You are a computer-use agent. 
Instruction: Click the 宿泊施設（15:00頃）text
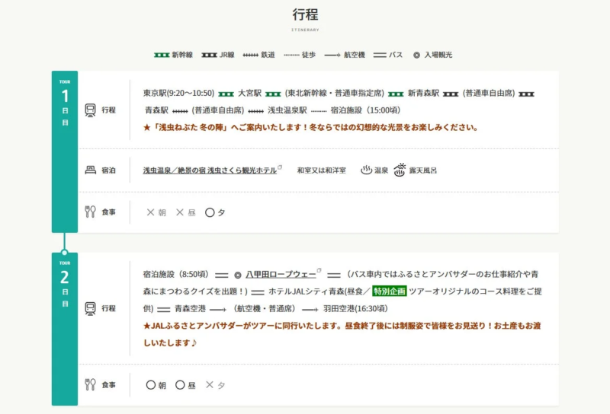tap(366, 110)
